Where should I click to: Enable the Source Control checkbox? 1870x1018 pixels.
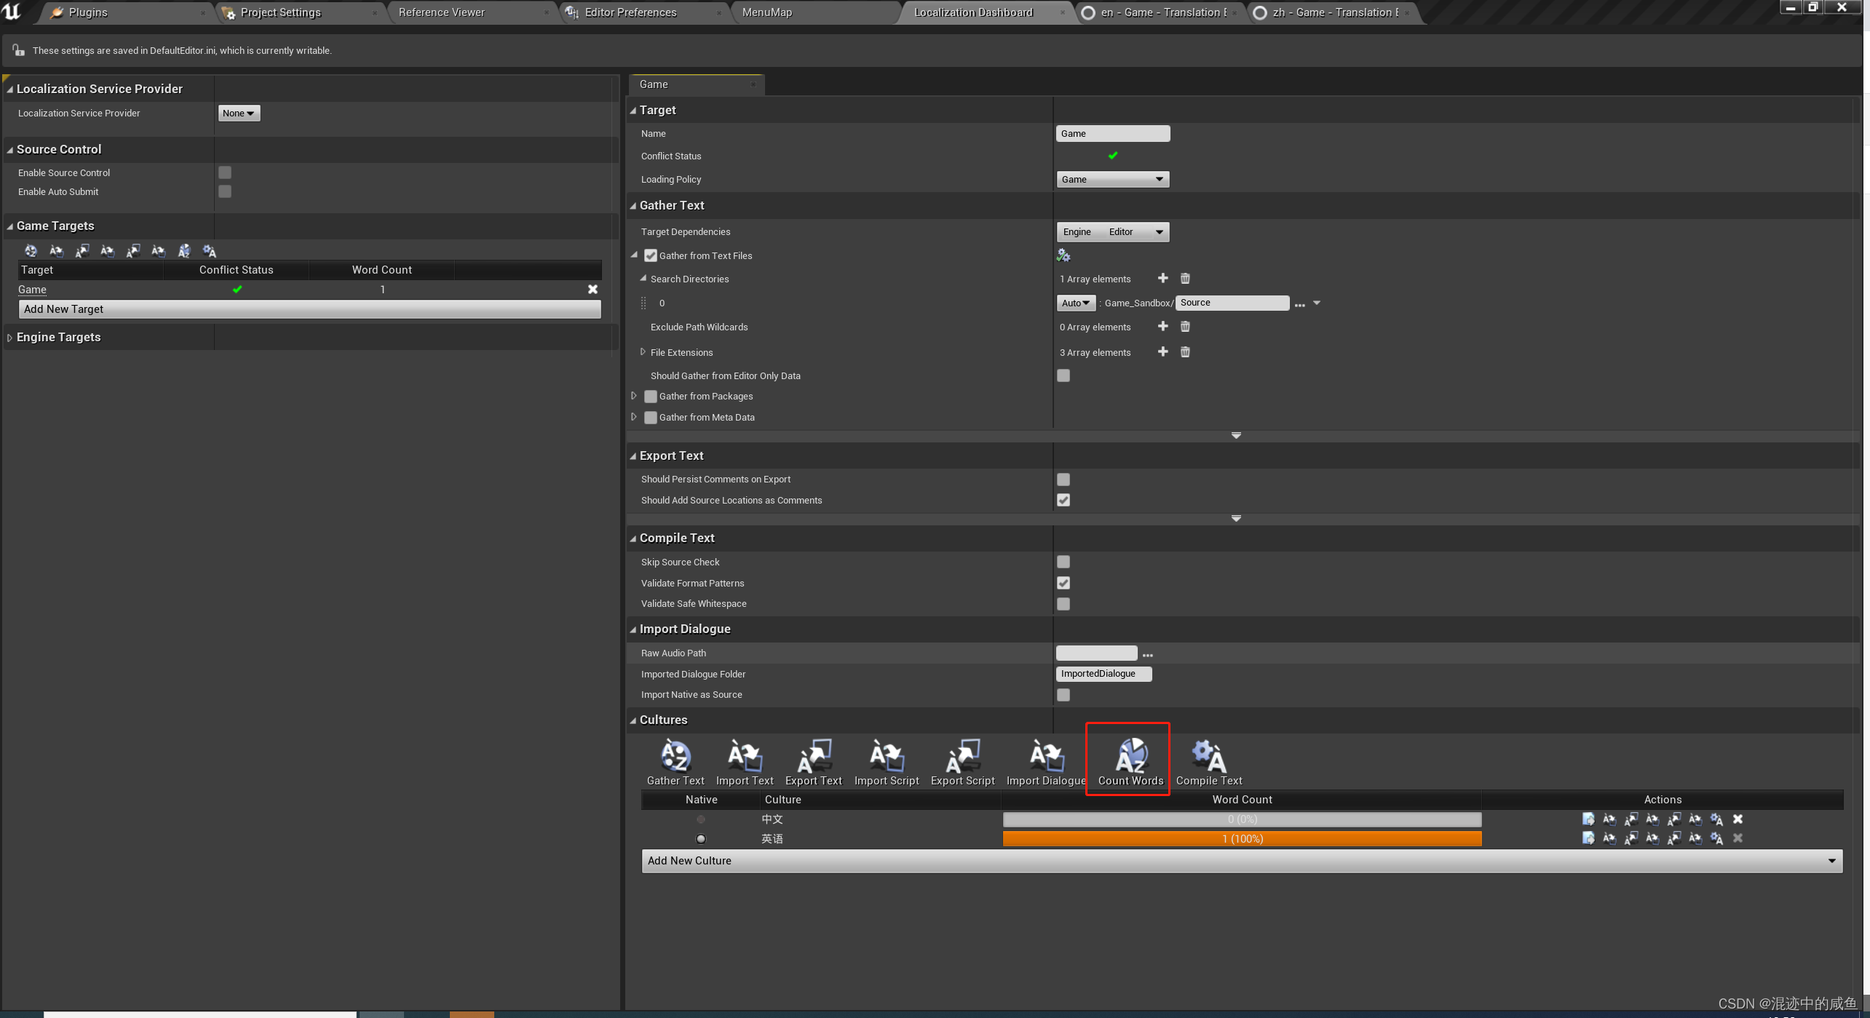click(x=225, y=172)
